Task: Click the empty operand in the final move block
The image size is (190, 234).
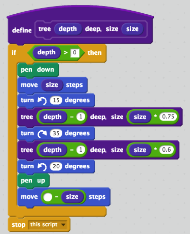Action: click(x=48, y=197)
